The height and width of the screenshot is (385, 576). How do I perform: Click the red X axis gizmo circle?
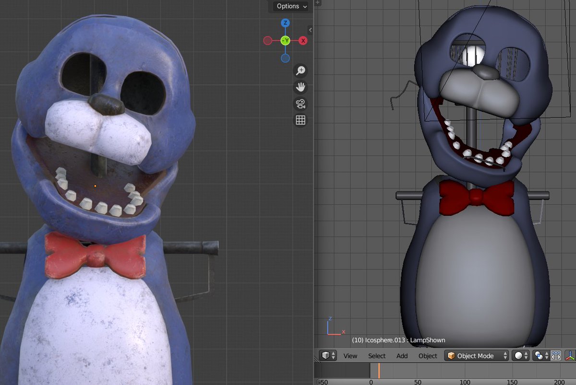[x=303, y=41]
